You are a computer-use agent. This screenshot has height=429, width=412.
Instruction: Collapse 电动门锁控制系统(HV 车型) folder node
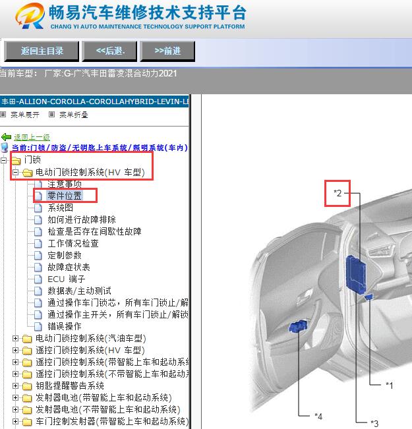pos(15,173)
